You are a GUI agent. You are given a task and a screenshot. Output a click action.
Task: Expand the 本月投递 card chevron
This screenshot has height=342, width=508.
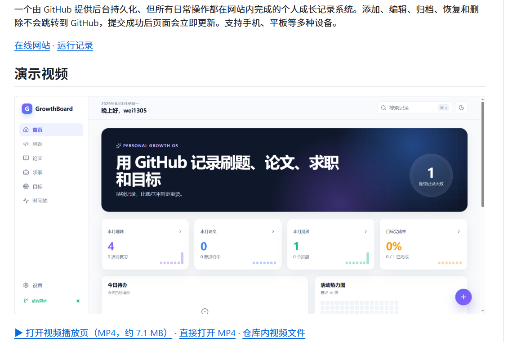click(366, 231)
